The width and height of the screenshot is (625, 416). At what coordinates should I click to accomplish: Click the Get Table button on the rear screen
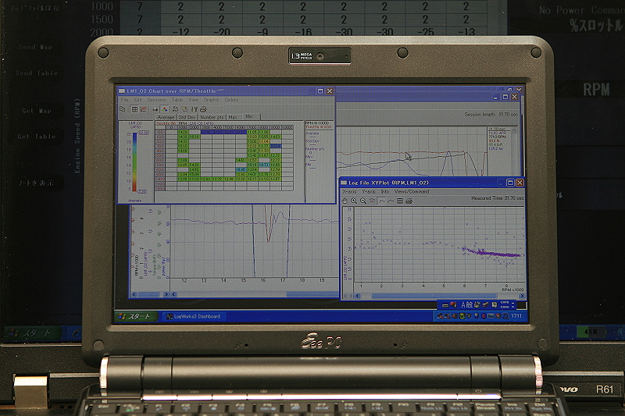coord(36,137)
